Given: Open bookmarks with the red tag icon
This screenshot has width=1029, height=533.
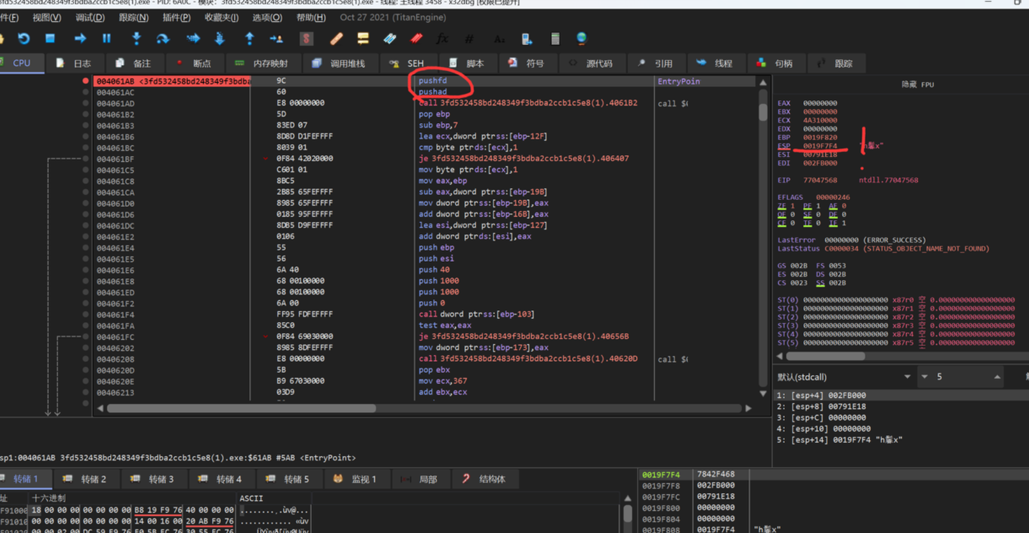Looking at the screenshot, I should coord(416,39).
